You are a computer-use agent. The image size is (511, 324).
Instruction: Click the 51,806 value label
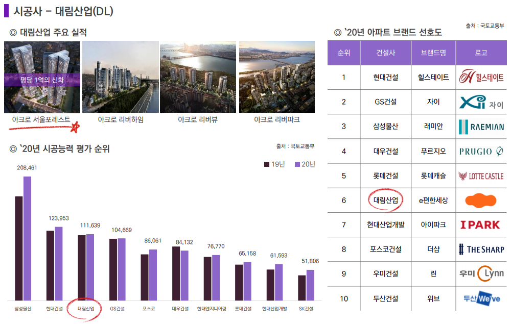[310, 261]
